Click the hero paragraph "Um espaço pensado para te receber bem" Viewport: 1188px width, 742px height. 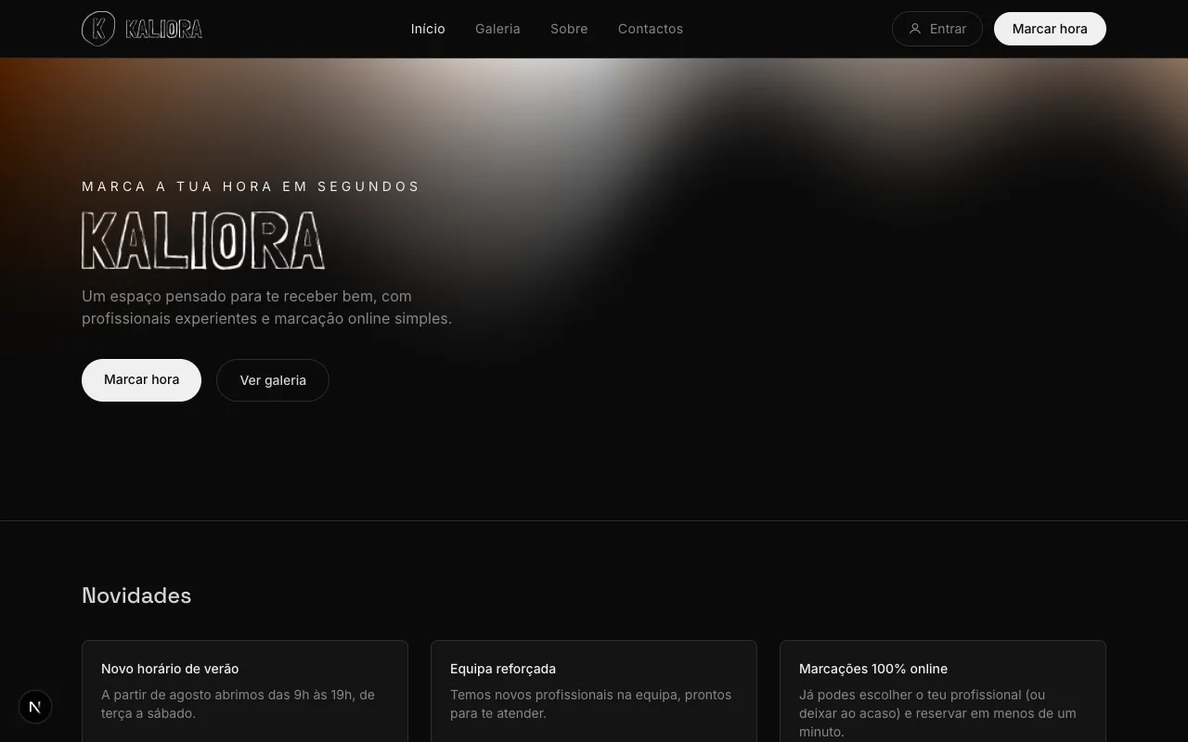coord(229,296)
